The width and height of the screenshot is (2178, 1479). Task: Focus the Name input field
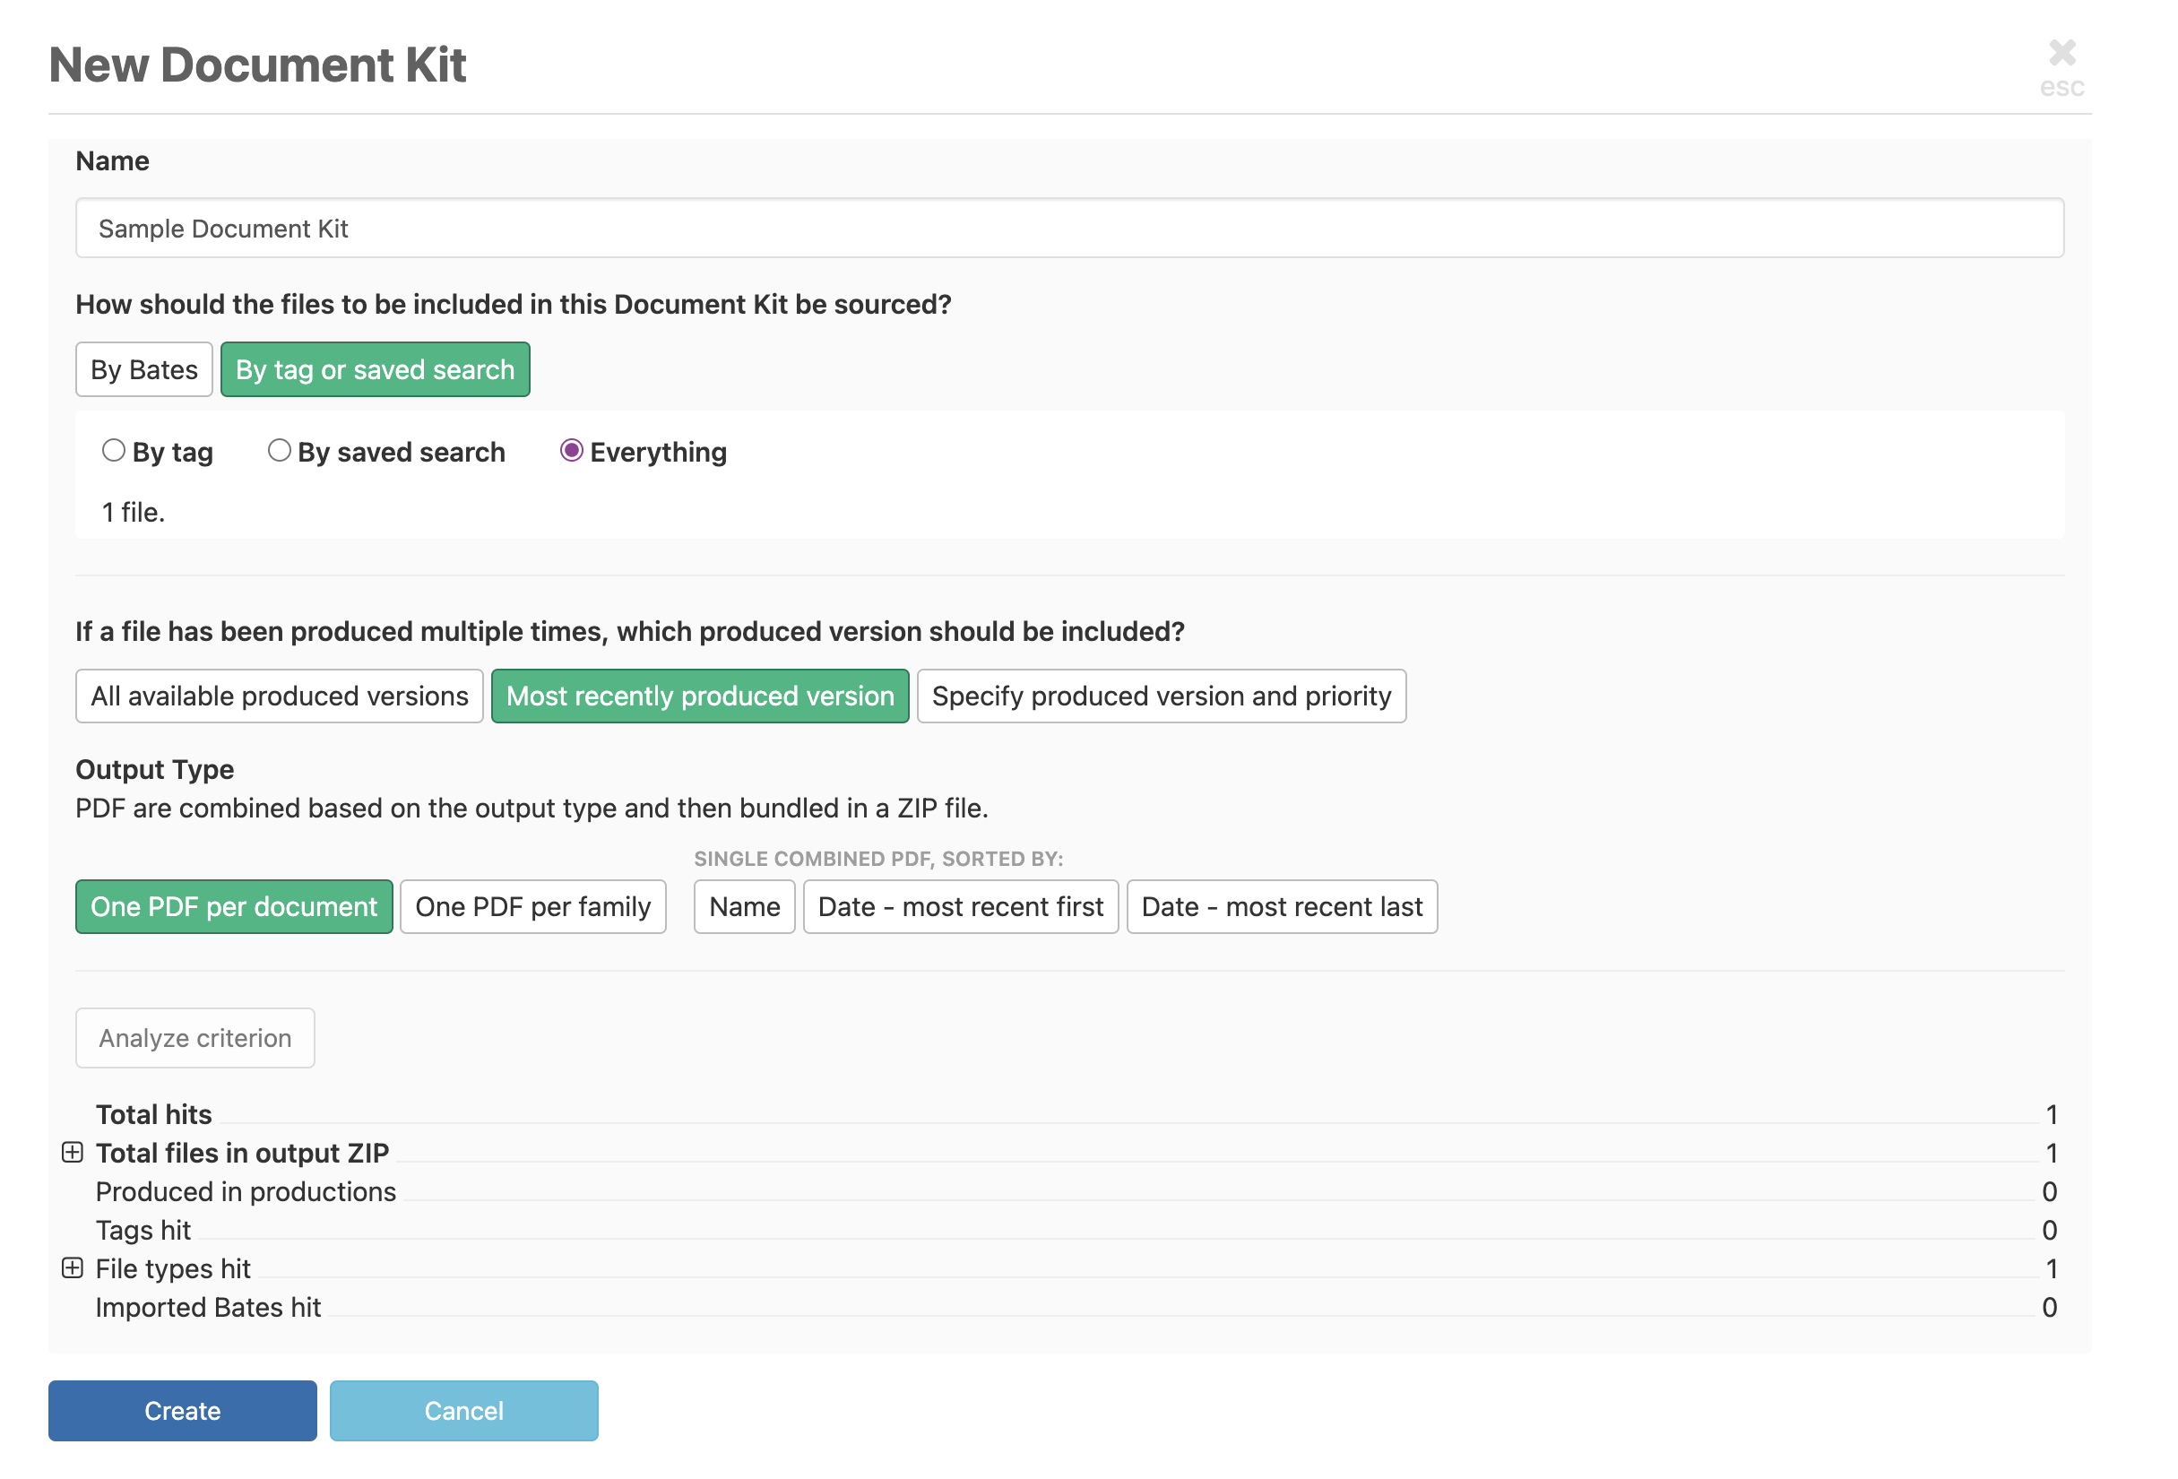1068,228
